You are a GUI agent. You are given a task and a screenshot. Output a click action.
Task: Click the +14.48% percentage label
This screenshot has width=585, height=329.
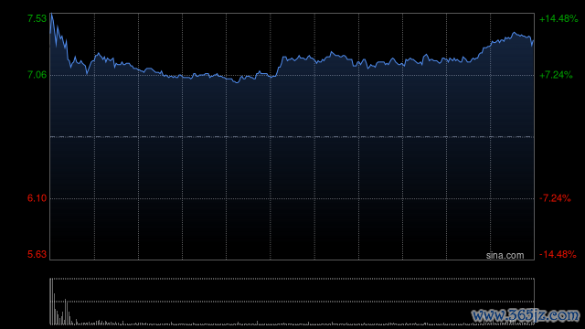point(558,18)
